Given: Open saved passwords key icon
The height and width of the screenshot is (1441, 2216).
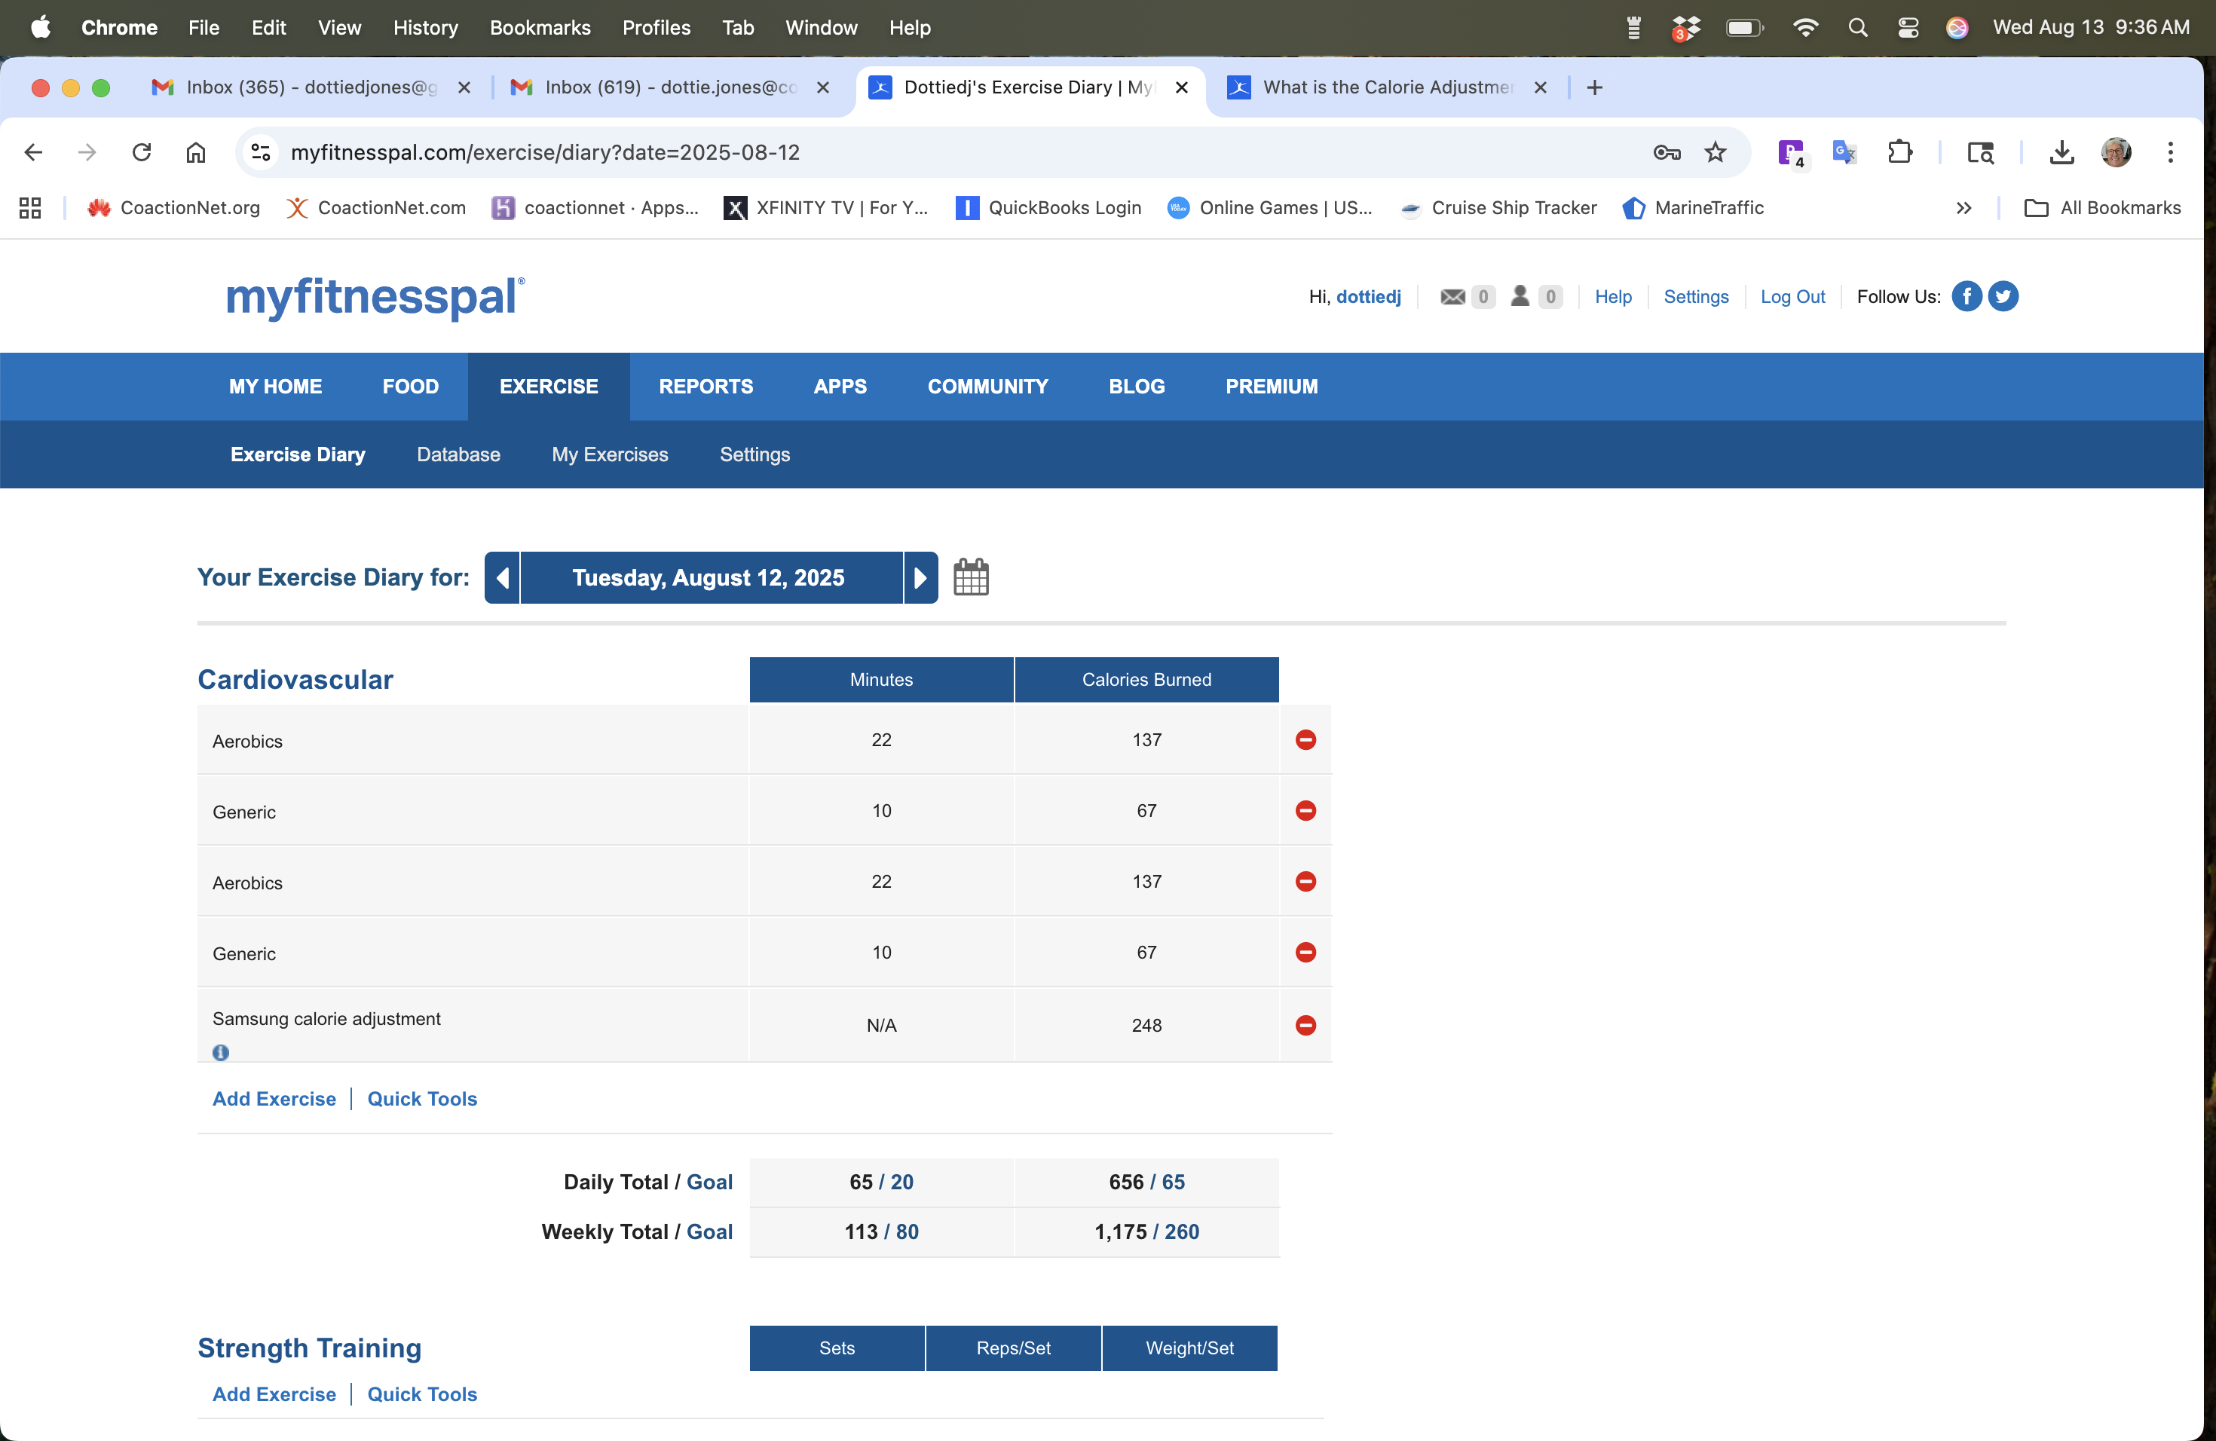Looking at the screenshot, I should click(1667, 151).
